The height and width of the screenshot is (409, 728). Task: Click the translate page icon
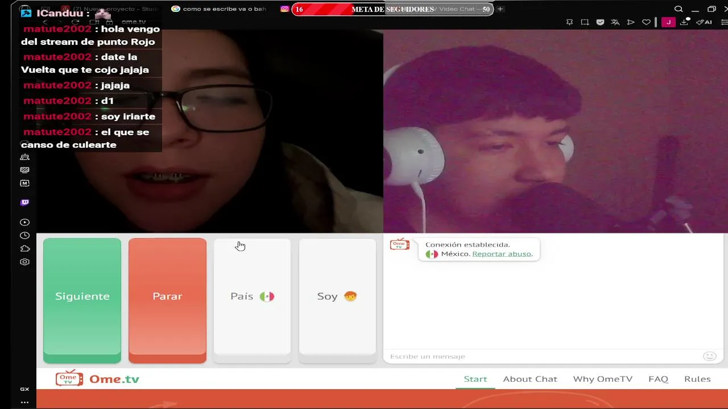[615, 22]
